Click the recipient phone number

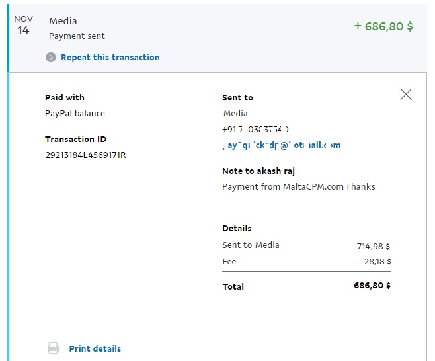255,130
